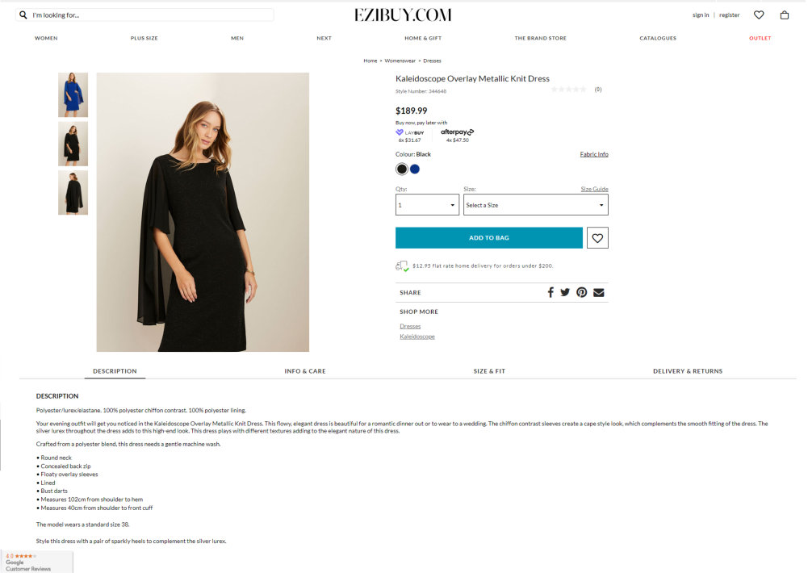Open the Size Guide link
Image resolution: width=808 pixels, height=573 pixels.
coord(595,189)
